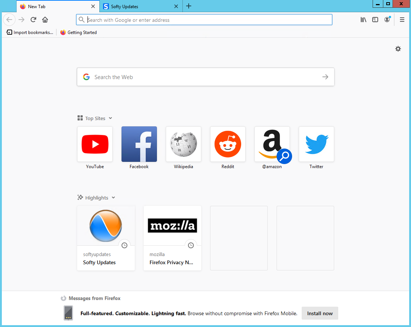Select the New Tab tab
This screenshot has width=411, height=327.
click(58, 6)
